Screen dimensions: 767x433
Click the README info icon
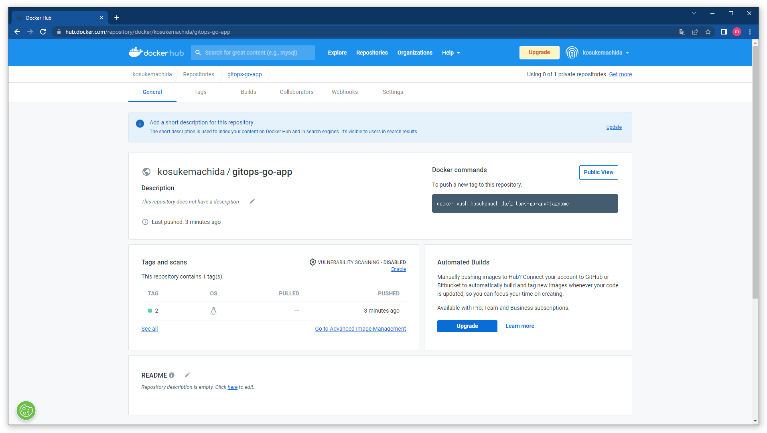(x=172, y=375)
